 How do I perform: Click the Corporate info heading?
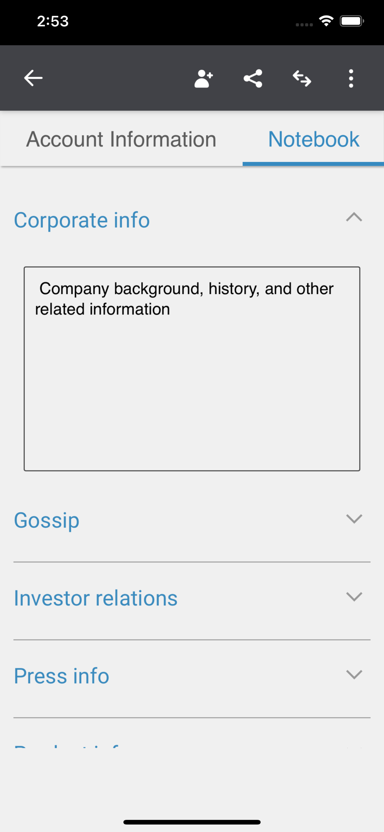click(x=82, y=220)
